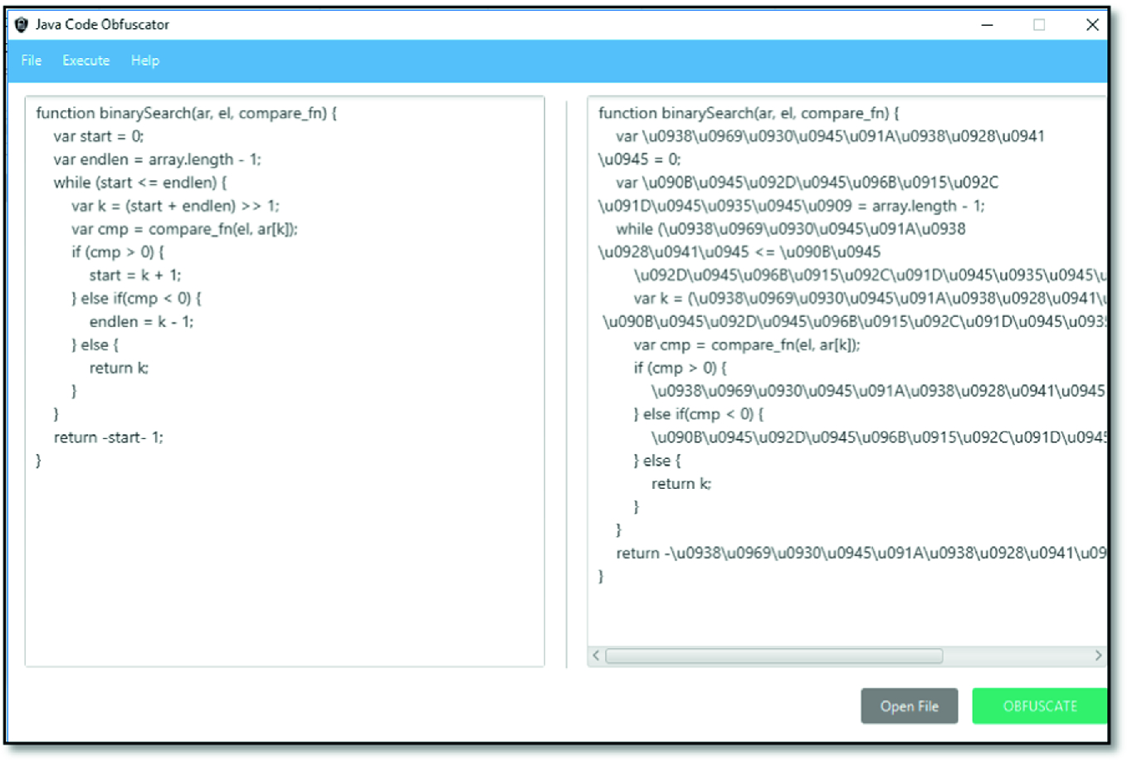1127x761 pixels.
Task: Open the Help menu
Action: click(145, 61)
